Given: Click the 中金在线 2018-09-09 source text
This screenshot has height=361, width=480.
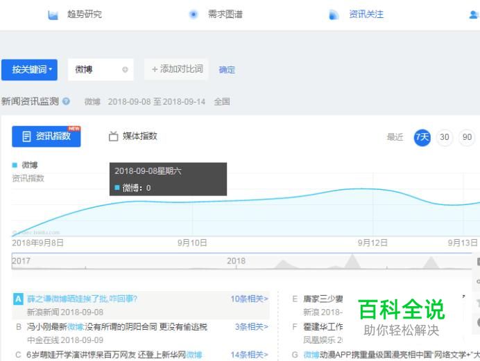Looking at the screenshot, I should point(65,340).
